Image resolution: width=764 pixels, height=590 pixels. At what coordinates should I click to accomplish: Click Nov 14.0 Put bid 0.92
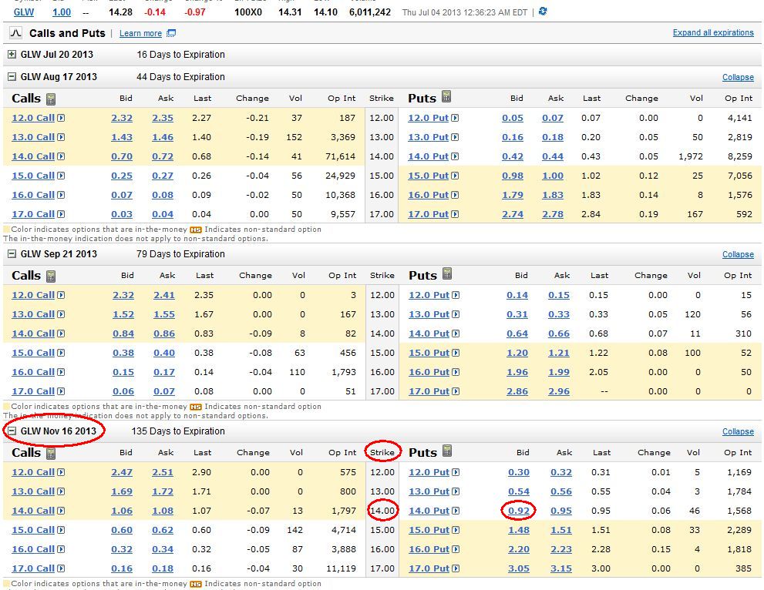tap(519, 511)
